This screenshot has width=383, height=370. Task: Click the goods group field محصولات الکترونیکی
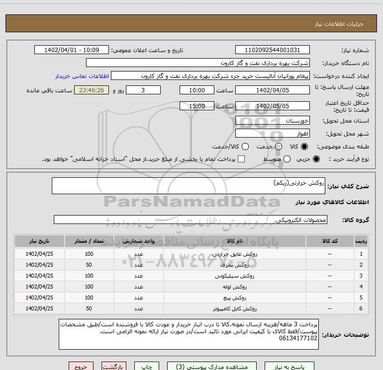tap(191, 220)
